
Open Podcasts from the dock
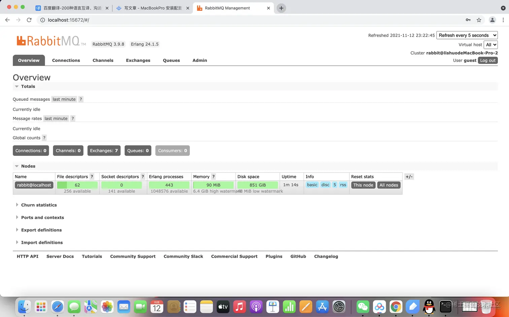[x=256, y=307]
